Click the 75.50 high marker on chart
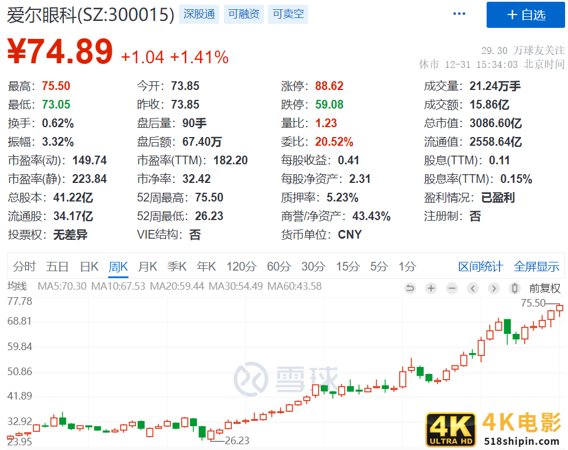Screen dimensions: 568x450 pos(533,303)
